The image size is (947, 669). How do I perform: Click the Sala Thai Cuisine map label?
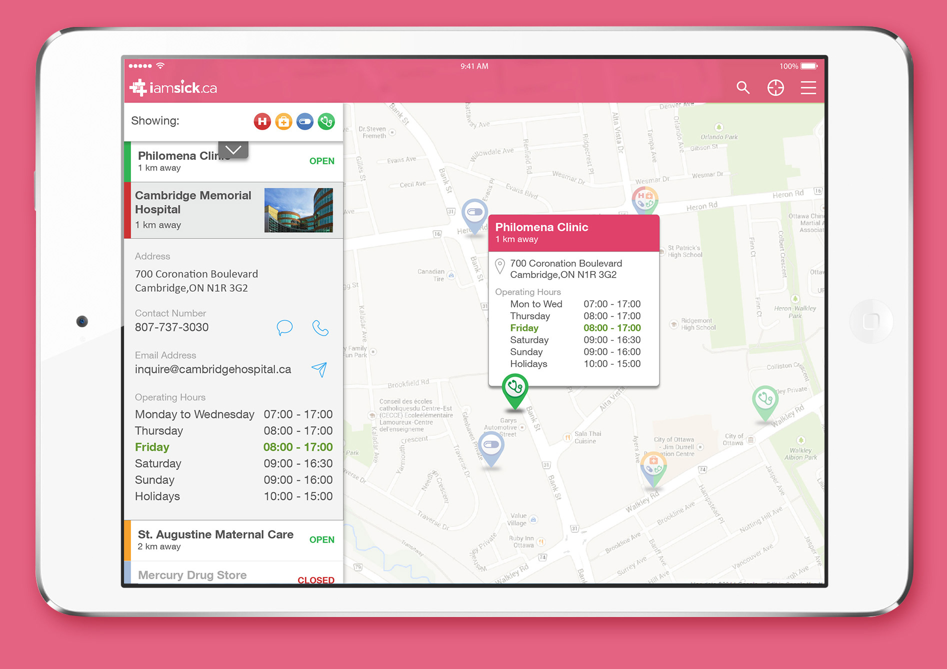click(587, 437)
